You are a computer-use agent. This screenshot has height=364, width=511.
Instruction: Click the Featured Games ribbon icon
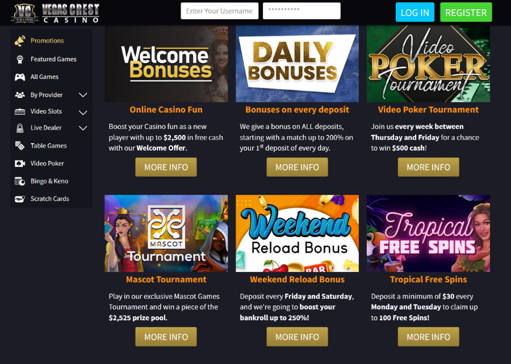click(x=20, y=59)
